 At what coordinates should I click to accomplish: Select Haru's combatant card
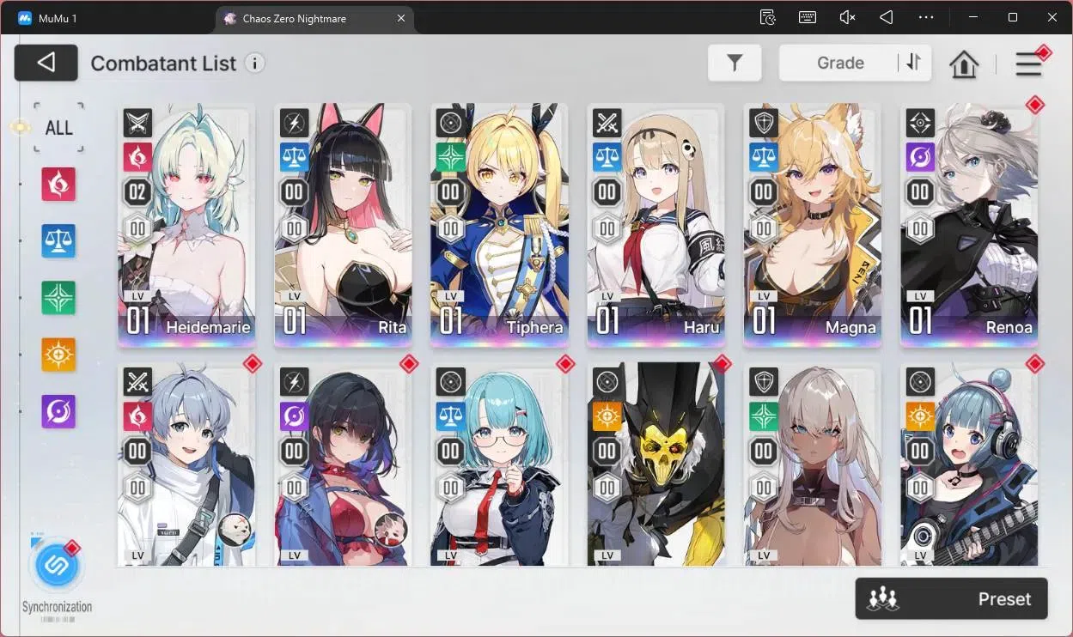pos(655,225)
